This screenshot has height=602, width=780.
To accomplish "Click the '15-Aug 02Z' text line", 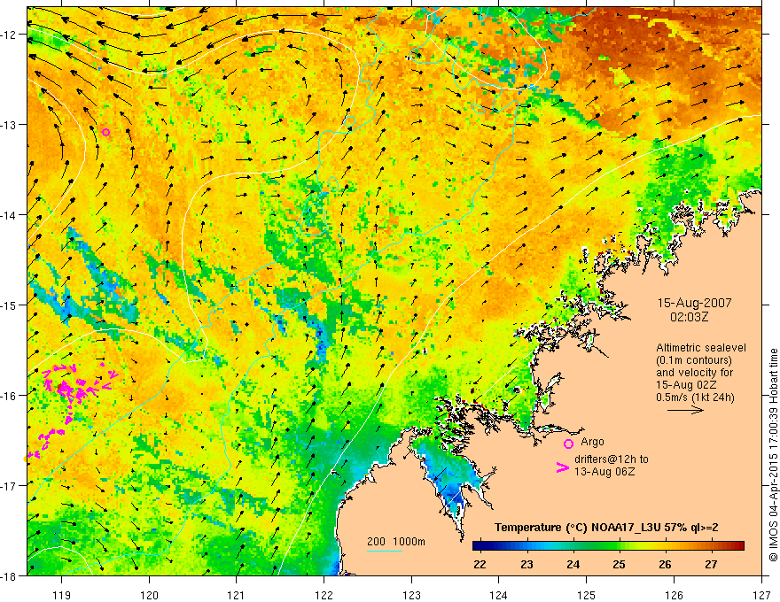I will coord(686,384).
